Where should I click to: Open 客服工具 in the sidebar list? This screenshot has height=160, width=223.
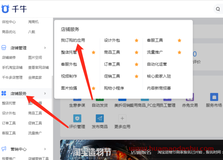pos(9,133)
